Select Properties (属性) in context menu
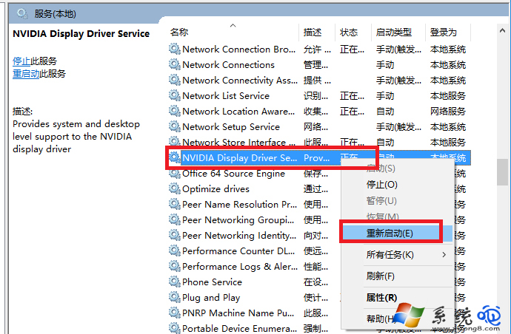The image size is (511, 334). pyautogui.click(x=381, y=297)
